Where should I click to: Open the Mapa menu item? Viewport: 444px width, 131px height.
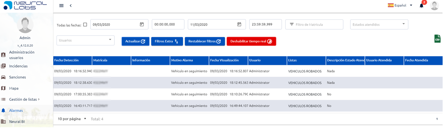pyautogui.click(x=14, y=88)
